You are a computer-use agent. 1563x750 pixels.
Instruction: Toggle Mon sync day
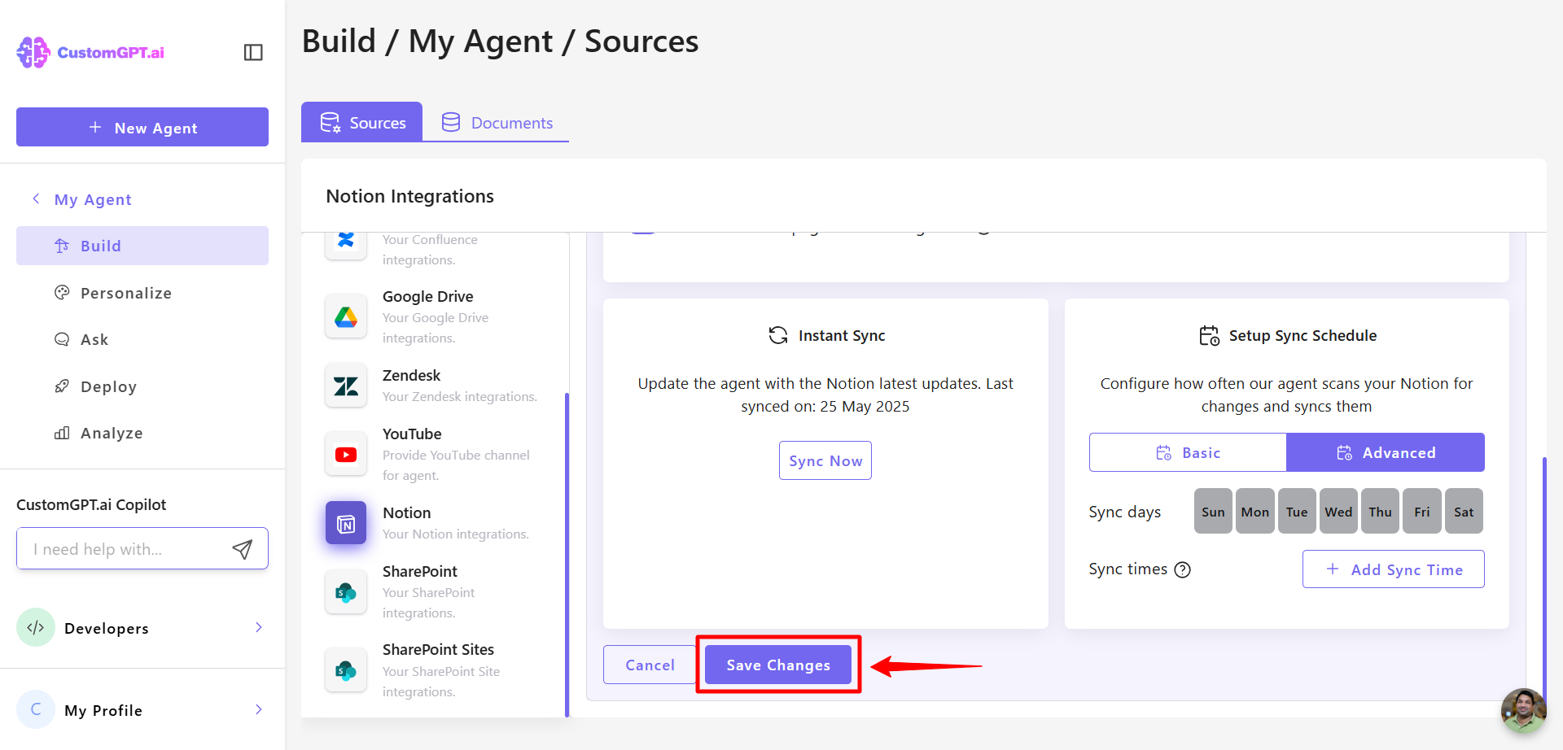(x=1254, y=511)
